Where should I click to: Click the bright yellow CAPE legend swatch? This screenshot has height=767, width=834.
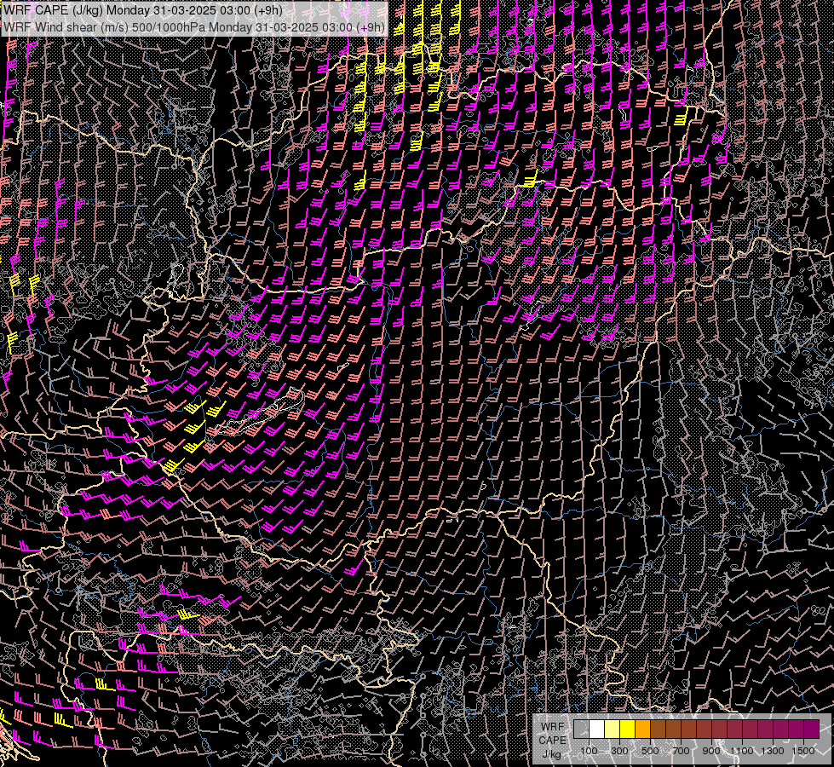[628, 729]
